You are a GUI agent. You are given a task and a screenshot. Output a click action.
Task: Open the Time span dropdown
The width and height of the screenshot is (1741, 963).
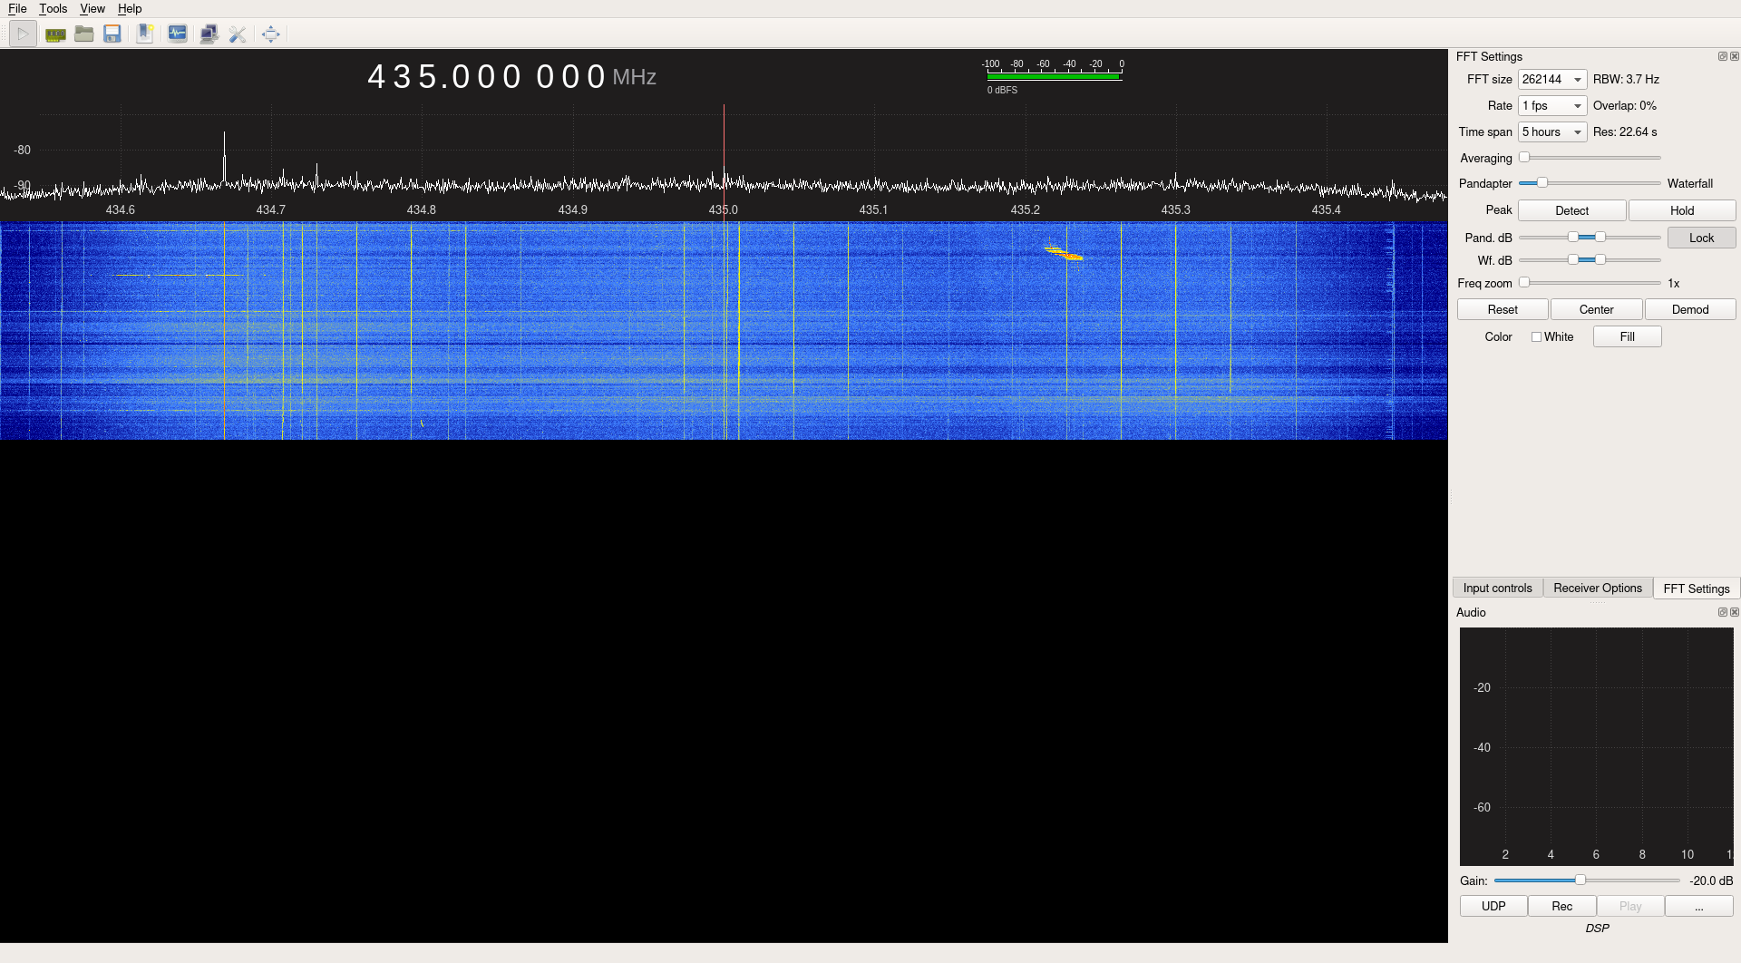[1552, 132]
